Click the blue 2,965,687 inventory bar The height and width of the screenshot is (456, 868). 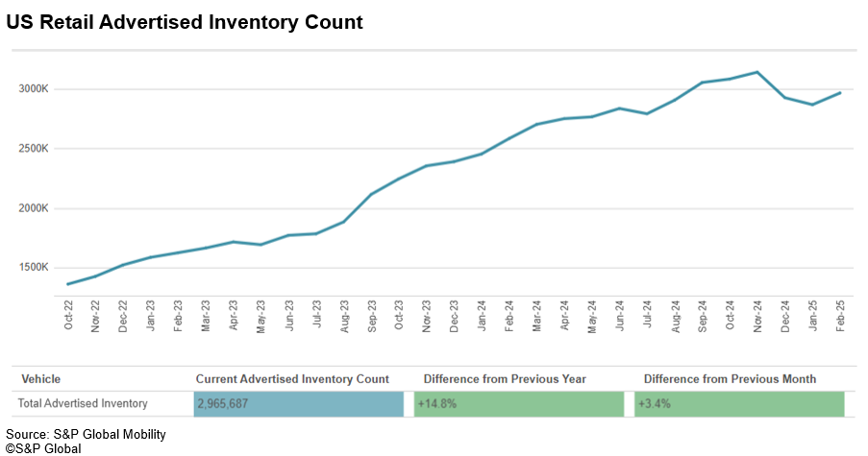[298, 404]
